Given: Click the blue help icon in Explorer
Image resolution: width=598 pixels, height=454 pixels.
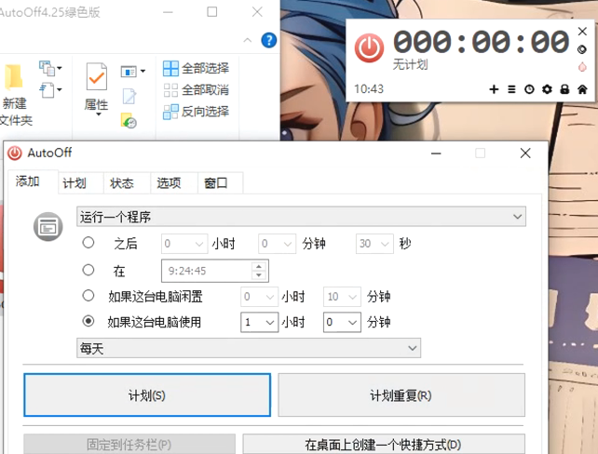Looking at the screenshot, I should click(269, 40).
